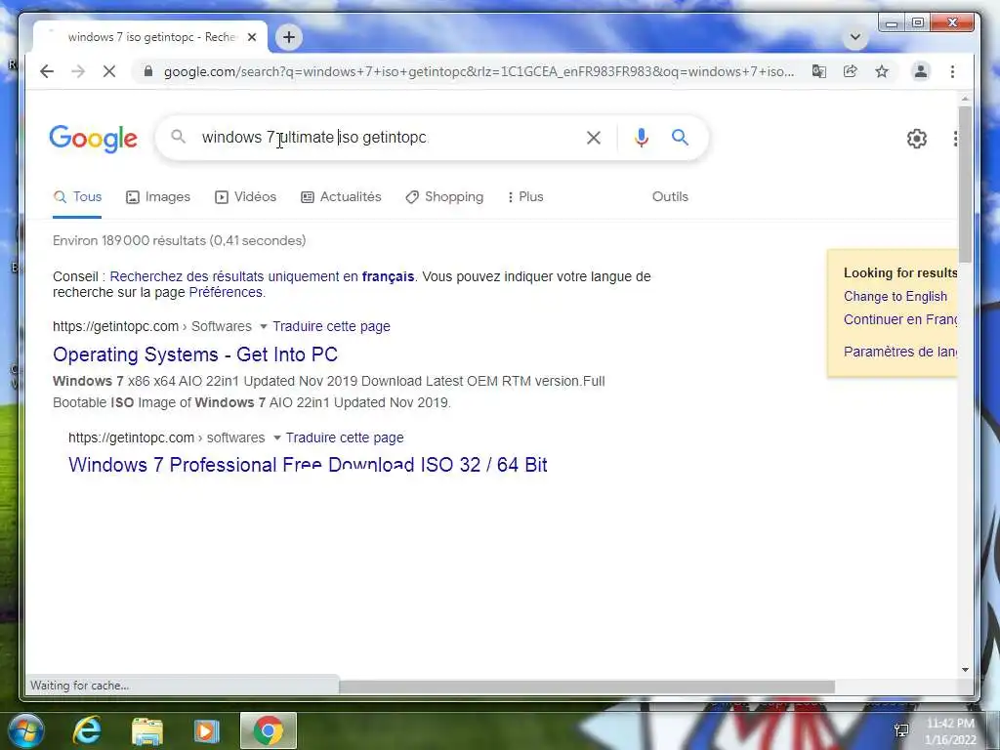This screenshot has height=750, width=1000.
Task: Expand the first result's options arrow
Action: [x=263, y=326]
